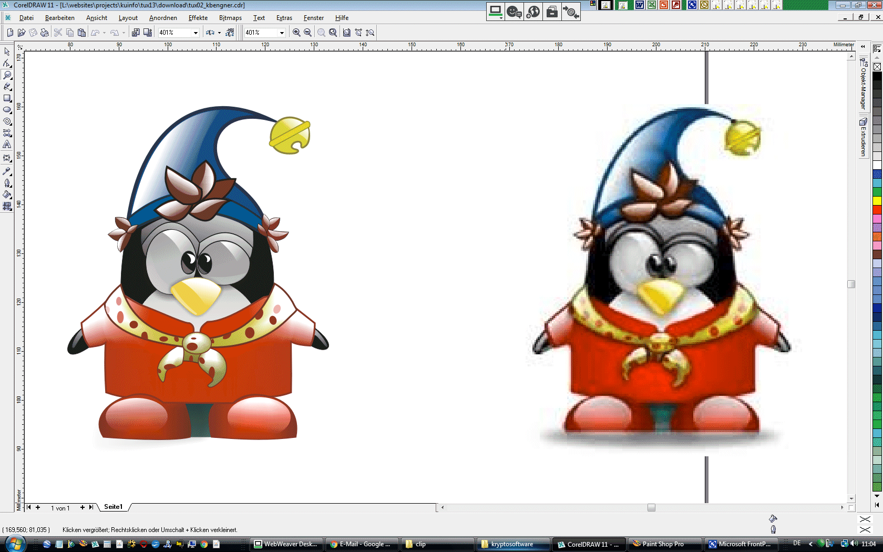Viewport: 883px width, 552px height.
Task: Open the zoom toolbar 401% dropdown
Action: pyautogui.click(x=282, y=33)
